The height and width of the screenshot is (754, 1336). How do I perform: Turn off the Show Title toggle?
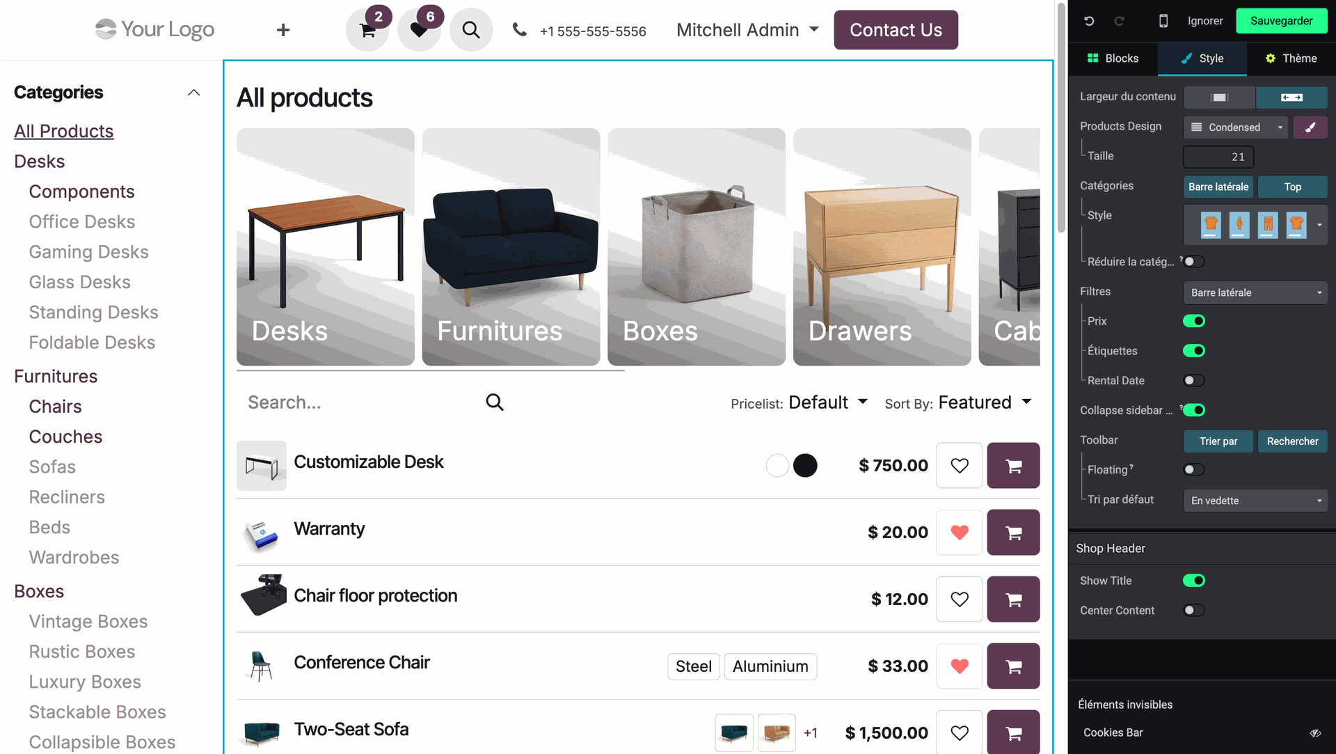pyautogui.click(x=1194, y=581)
